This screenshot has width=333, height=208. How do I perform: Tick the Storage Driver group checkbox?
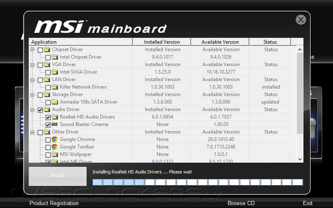pyautogui.click(x=40, y=95)
